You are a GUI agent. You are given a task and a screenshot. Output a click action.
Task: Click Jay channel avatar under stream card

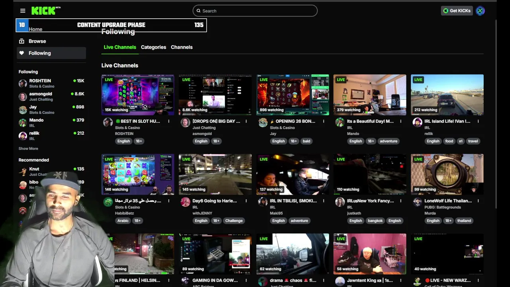click(x=263, y=122)
